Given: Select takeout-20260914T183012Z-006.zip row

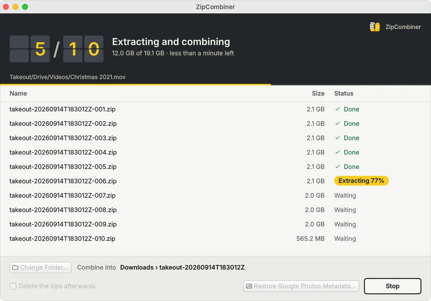Looking at the screenshot, I should (x=215, y=181).
